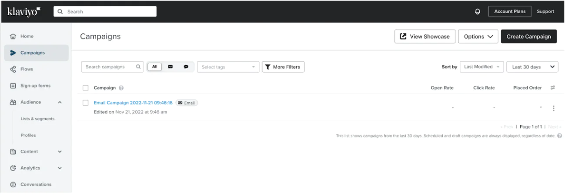Click the Create Campaign button
This screenshot has width=565, height=195.
click(528, 37)
